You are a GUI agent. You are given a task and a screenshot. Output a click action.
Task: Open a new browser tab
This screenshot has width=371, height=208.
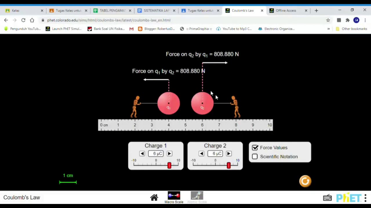316,10
